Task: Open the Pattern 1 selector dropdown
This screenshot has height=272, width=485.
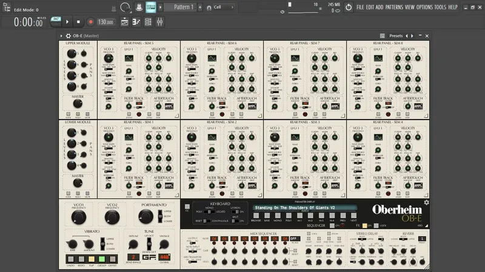Action: [x=181, y=7]
